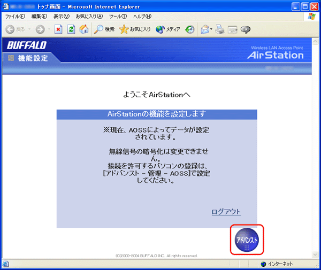Click the インターネット zone status indicator
This screenshot has height=270, width=321.
coord(277,264)
